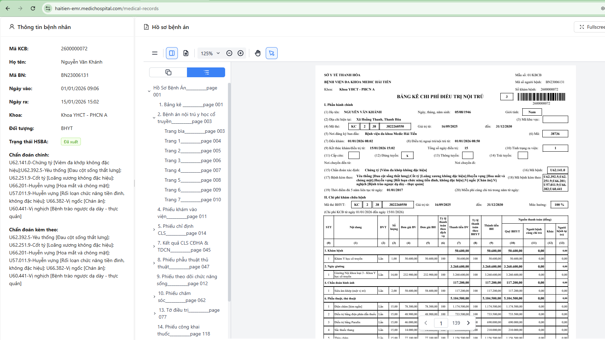Expand the Phiếu chỉ định CLS section
The height and width of the screenshot is (340, 605).
pos(154,230)
